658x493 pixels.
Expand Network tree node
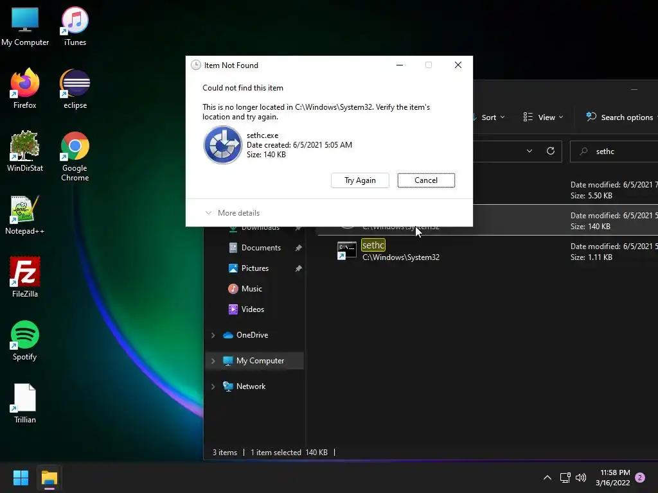click(x=213, y=386)
